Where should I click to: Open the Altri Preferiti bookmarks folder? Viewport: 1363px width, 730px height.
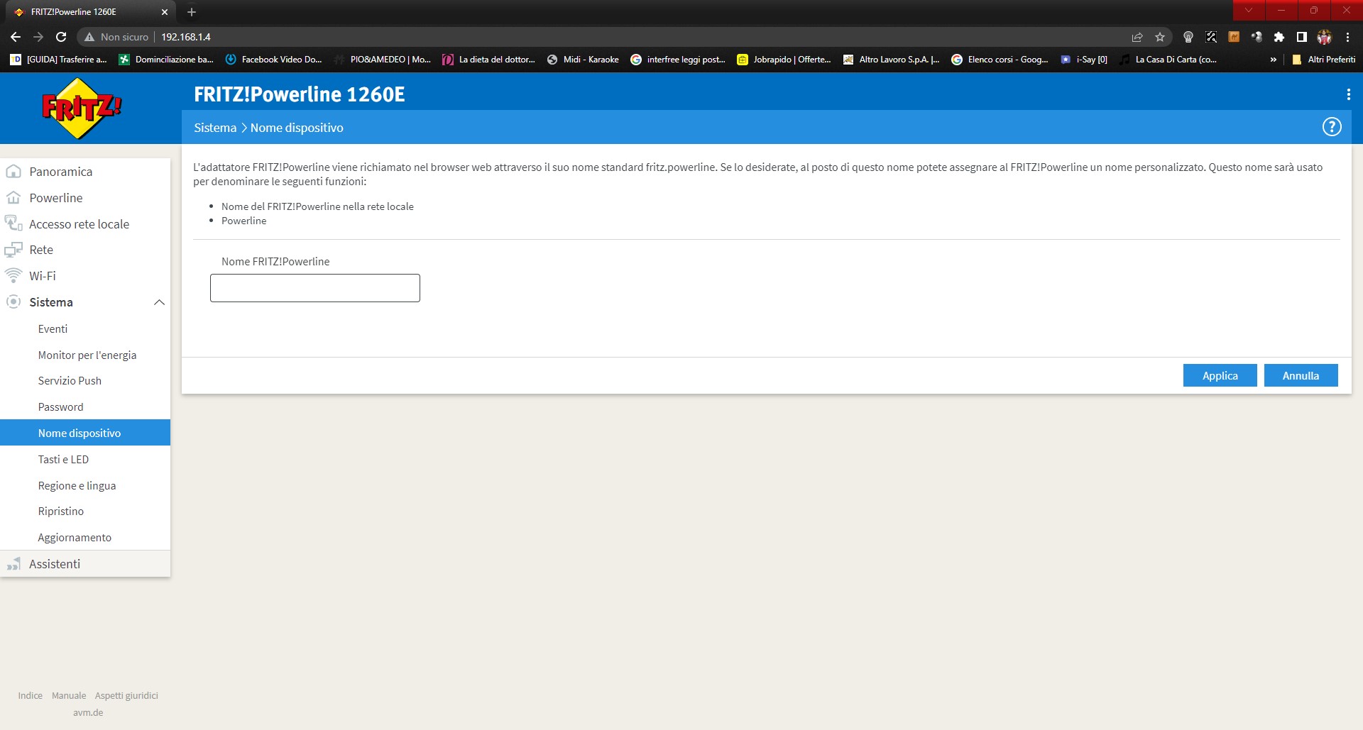pyautogui.click(x=1324, y=60)
